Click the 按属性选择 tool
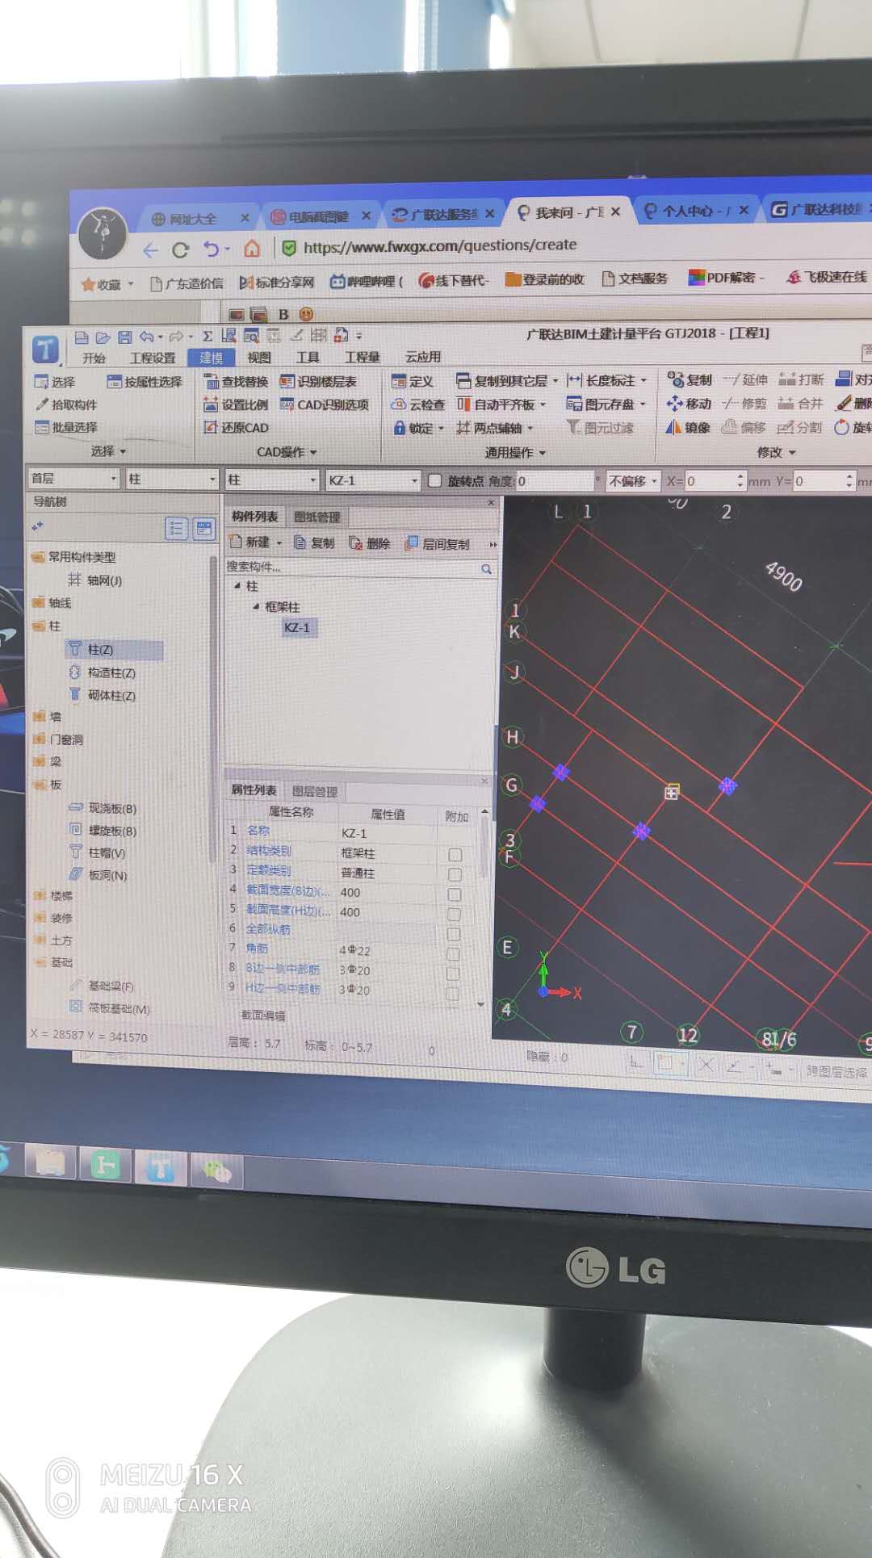Image resolution: width=872 pixels, height=1558 pixels. [x=145, y=381]
